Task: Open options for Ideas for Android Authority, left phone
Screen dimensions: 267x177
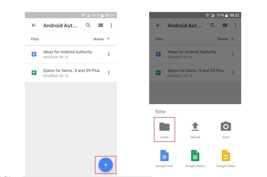Action: [109, 54]
